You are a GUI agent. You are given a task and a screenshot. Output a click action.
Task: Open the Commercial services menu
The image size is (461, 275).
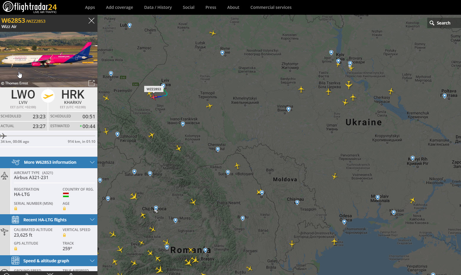[x=271, y=7]
